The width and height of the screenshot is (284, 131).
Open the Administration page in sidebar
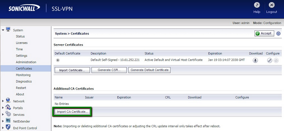(26, 62)
